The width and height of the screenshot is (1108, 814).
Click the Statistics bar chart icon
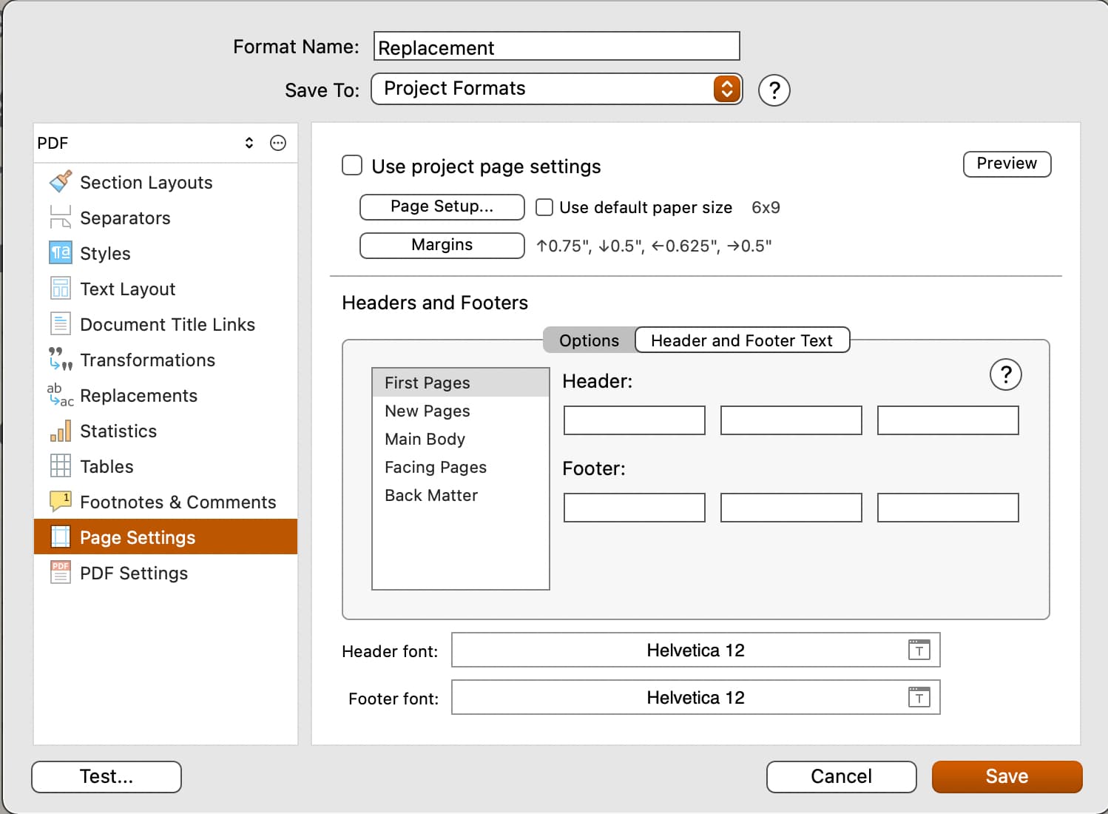[61, 430]
